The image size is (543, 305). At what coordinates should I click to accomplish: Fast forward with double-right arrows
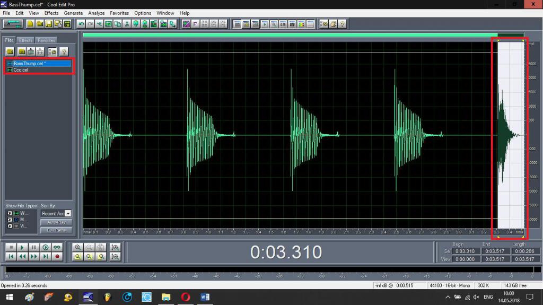33,257
